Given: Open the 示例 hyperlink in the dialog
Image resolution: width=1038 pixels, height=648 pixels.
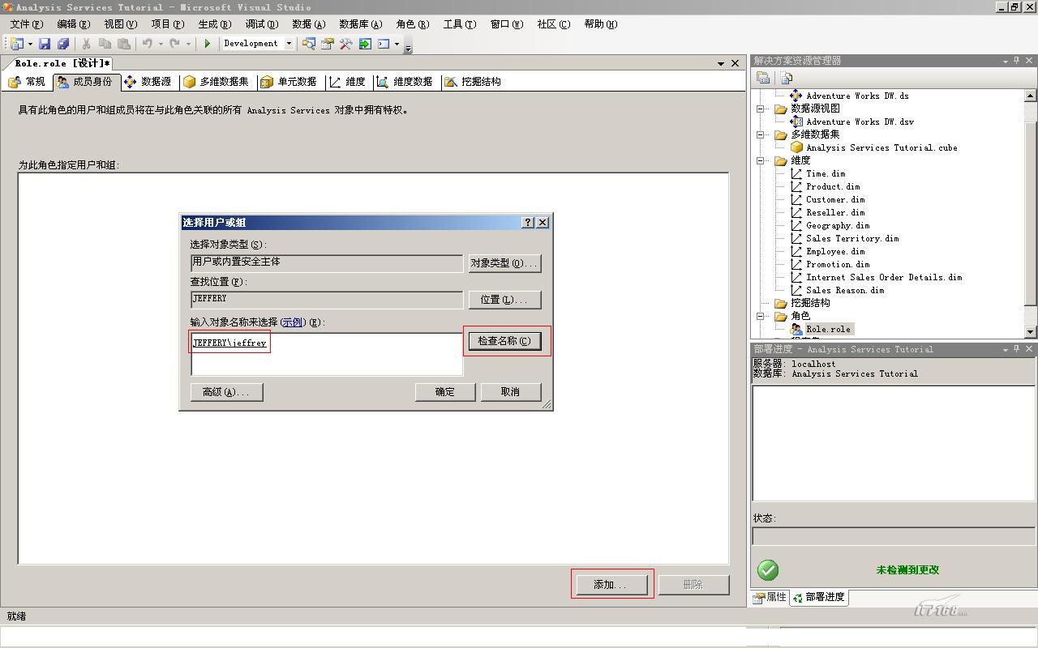Looking at the screenshot, I should pos(292,322).
